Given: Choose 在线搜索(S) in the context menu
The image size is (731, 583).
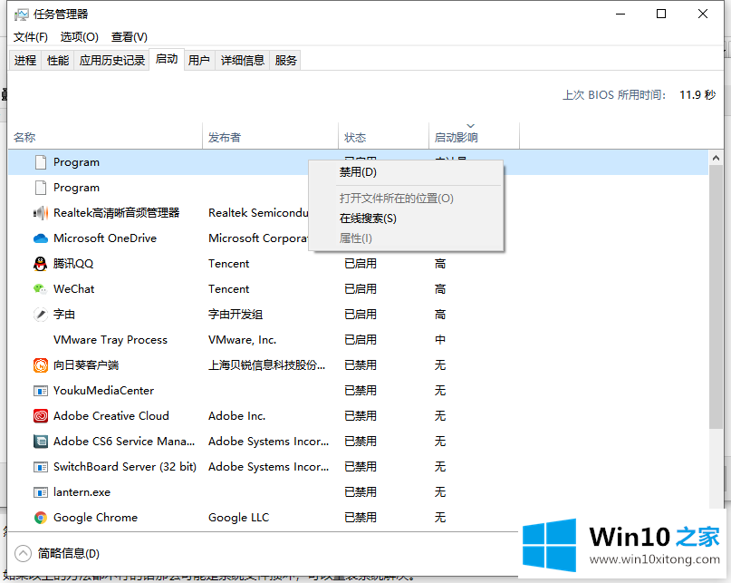Looking at the screenshot, I should (x=406, y=219).
